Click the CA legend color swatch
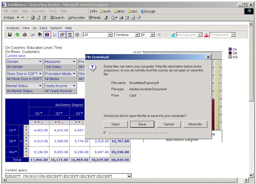The height and width of the screenshot is (184, 256). (x=230, y=49)
